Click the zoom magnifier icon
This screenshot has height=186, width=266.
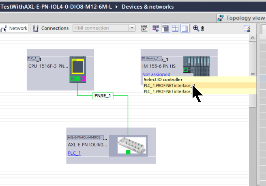[x=196, y=28]
